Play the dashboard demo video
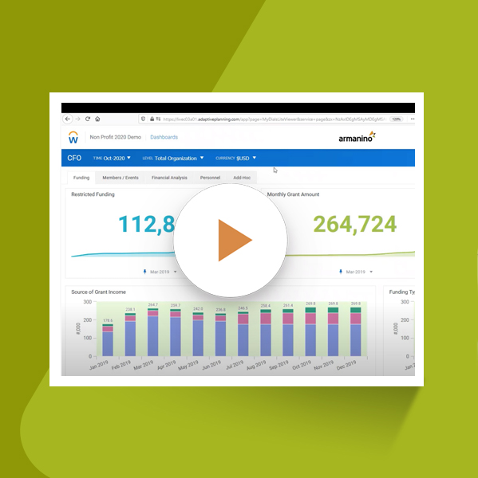 point(231,241)
